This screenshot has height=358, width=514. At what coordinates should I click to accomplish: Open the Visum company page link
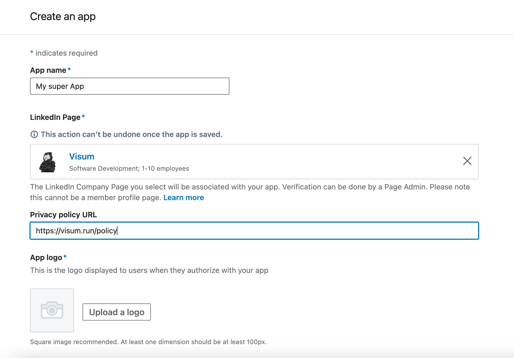pyautogui.click(x=82, y=157)
